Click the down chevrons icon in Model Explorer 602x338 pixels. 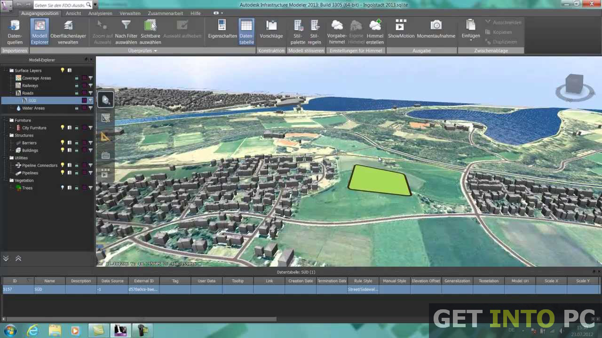tap(6, 258)
